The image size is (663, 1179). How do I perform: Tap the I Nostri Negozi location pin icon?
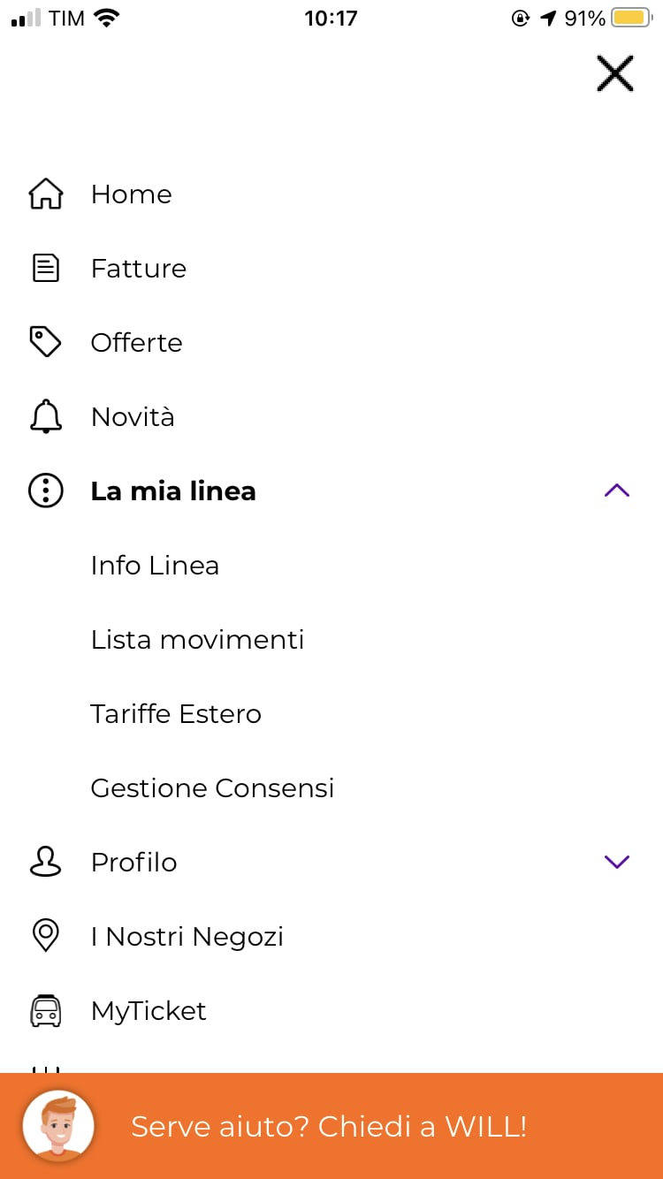pos(46,936)
